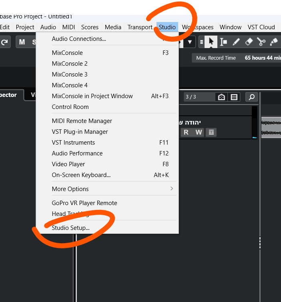The image size is (281, 302).
Task: Open GoPro VR Player Remote
Action: [x=107, y=203]
